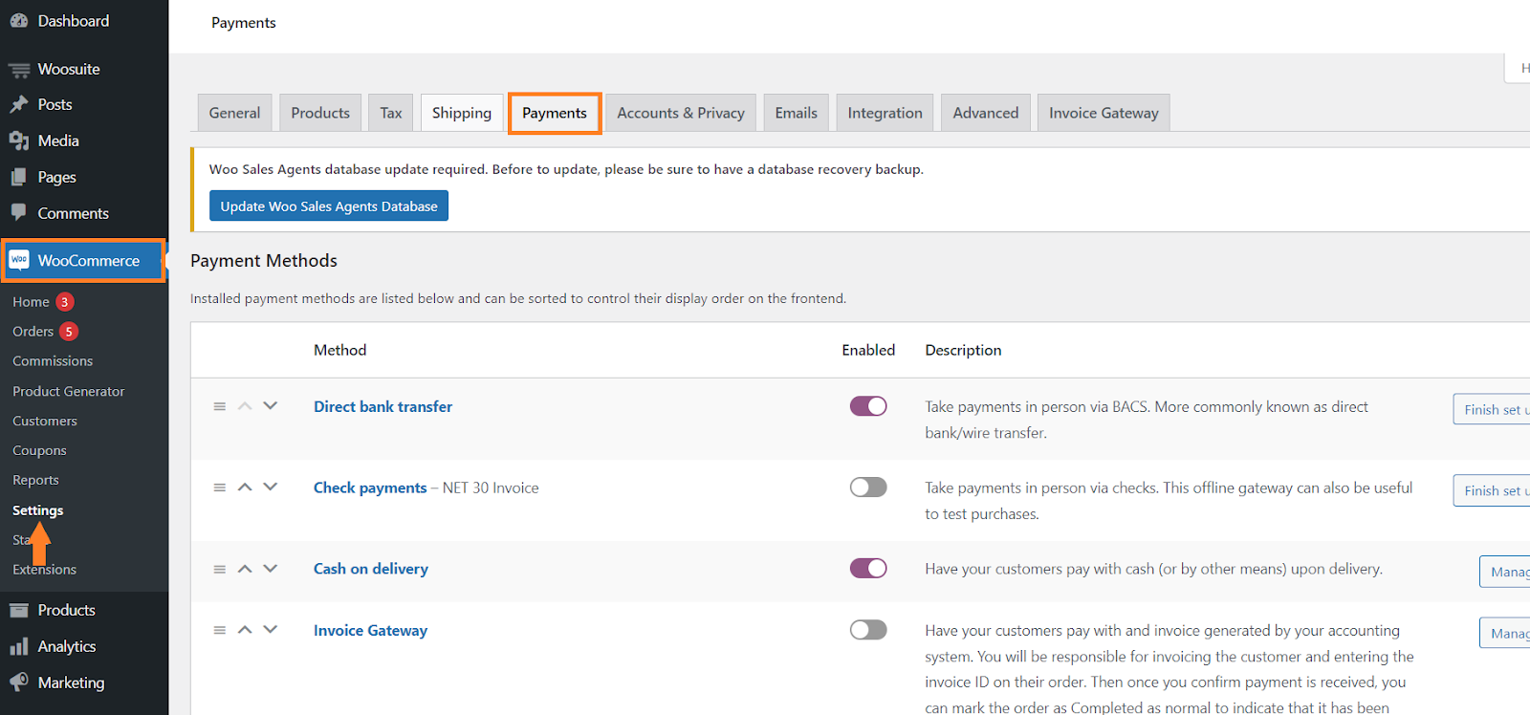
Task: Open the Advanced tab
Action: [x=986, y=113]
